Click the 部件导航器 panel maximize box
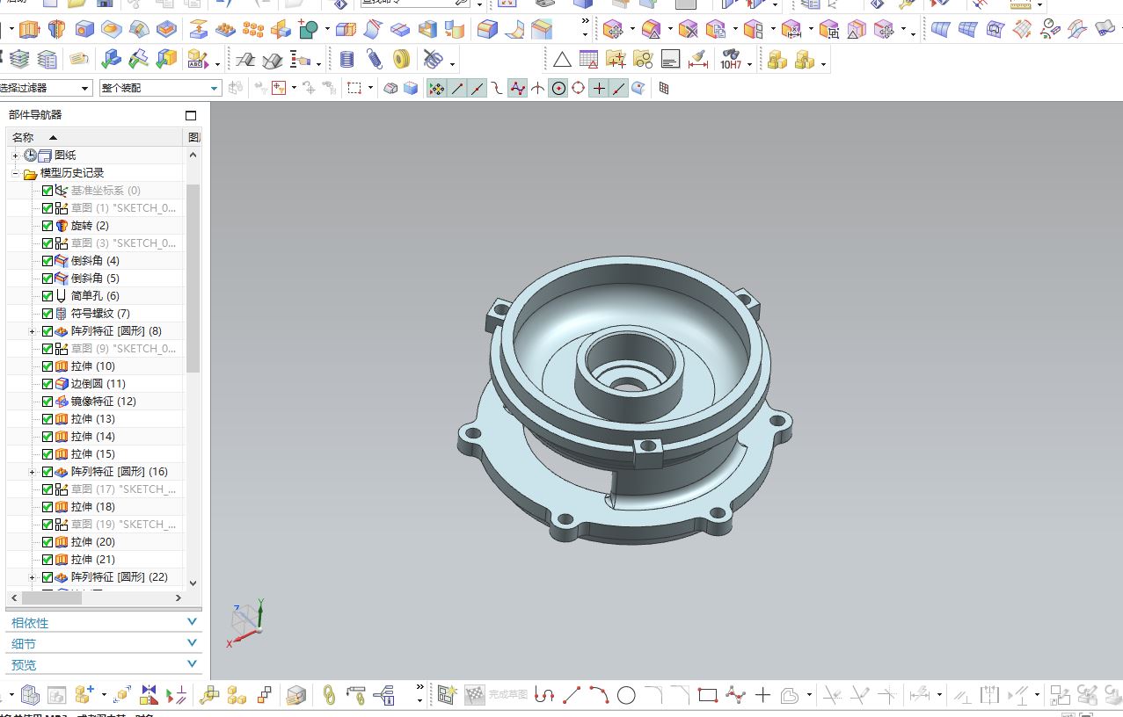Image resolution: width=1123 pixels, height=717 pixels. 191,115
